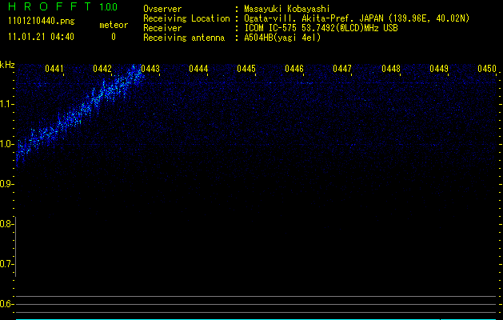This screenshot has height=320, width=503.
Task: Click the 0.6 kHz axis label
Action: tap(6, 304)
